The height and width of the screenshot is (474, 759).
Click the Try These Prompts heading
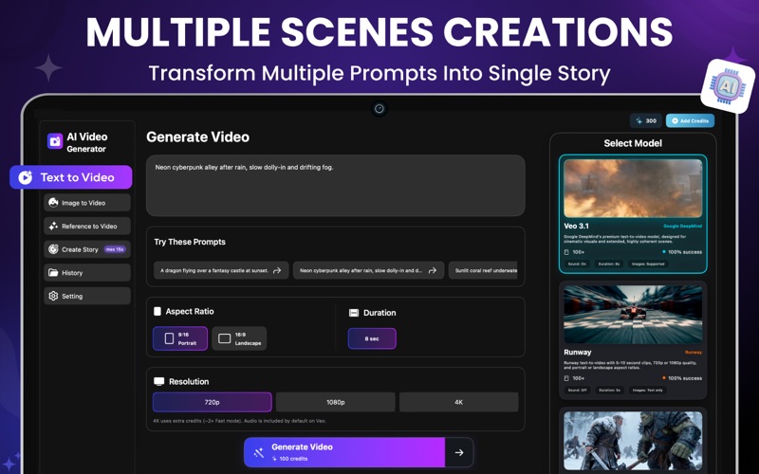click(x=190, y=242)
